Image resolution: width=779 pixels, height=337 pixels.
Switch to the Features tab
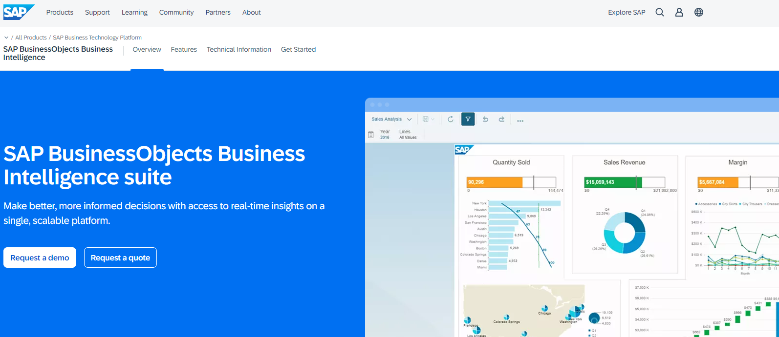click(x=184, y=49)
